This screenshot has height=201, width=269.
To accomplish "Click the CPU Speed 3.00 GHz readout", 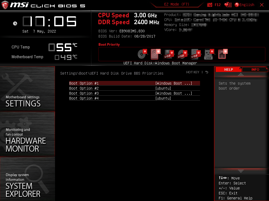I will tap(127, 16).
